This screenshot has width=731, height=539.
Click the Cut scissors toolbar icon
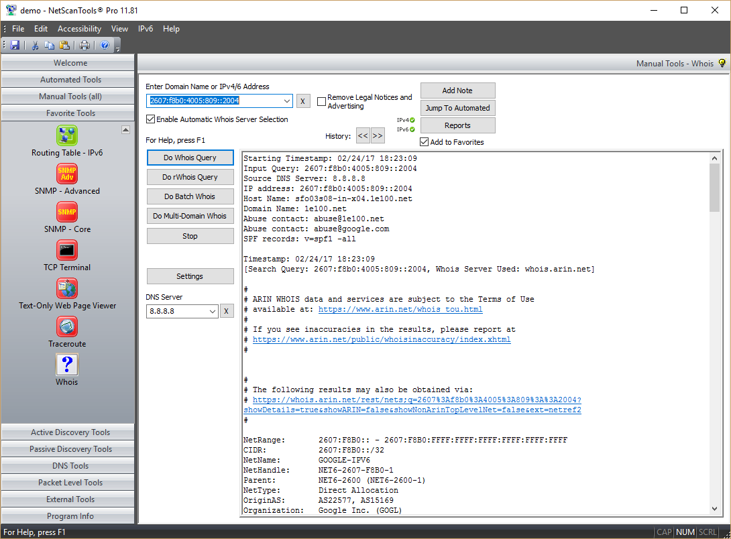click(35, 45)
